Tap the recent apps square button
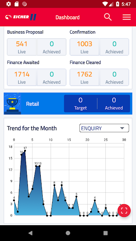This screenshot has height=241, width=136. pos(105,233)
